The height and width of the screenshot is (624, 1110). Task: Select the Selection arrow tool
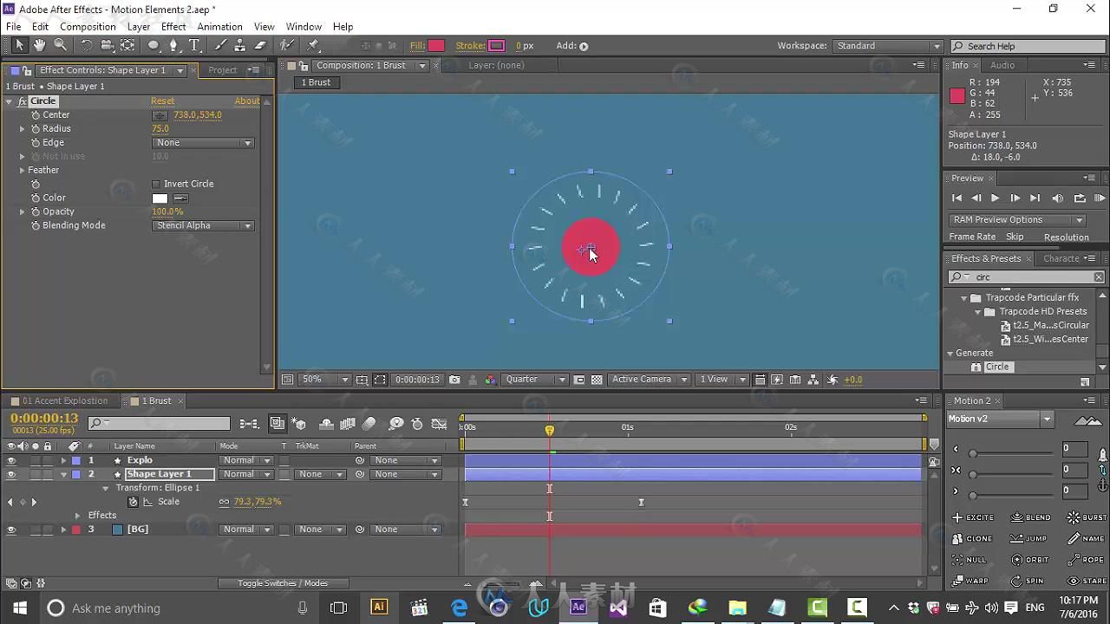(19, 45)
